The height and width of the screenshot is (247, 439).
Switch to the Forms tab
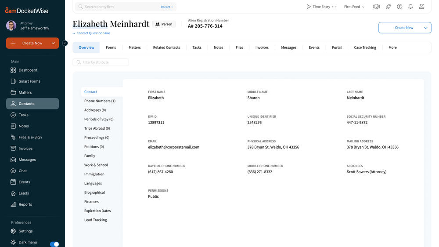(111, 47)
